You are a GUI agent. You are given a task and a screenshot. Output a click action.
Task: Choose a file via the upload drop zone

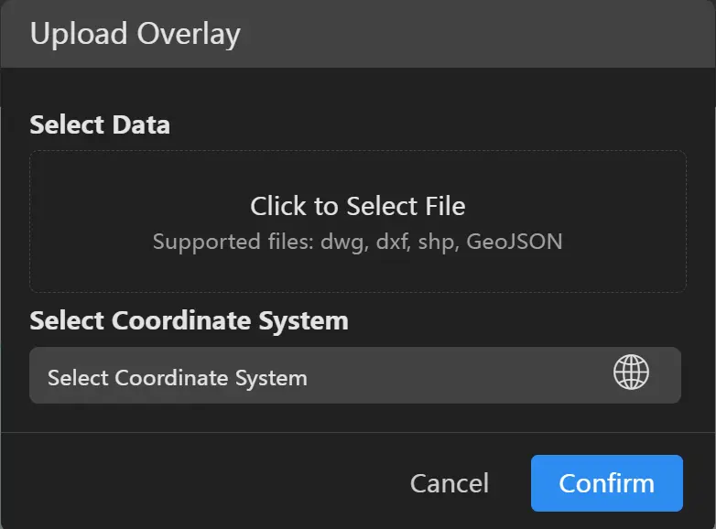click(358, 221)
